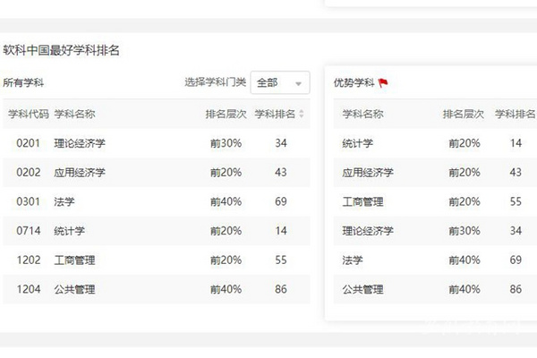Screen dimensions: 537x358
Task: Click the 学科排名 header text in 所有学科 table
Action: [x=275, y=114]
